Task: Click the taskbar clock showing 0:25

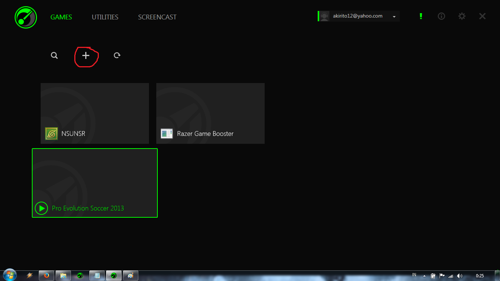Action: tap(480, 276)
